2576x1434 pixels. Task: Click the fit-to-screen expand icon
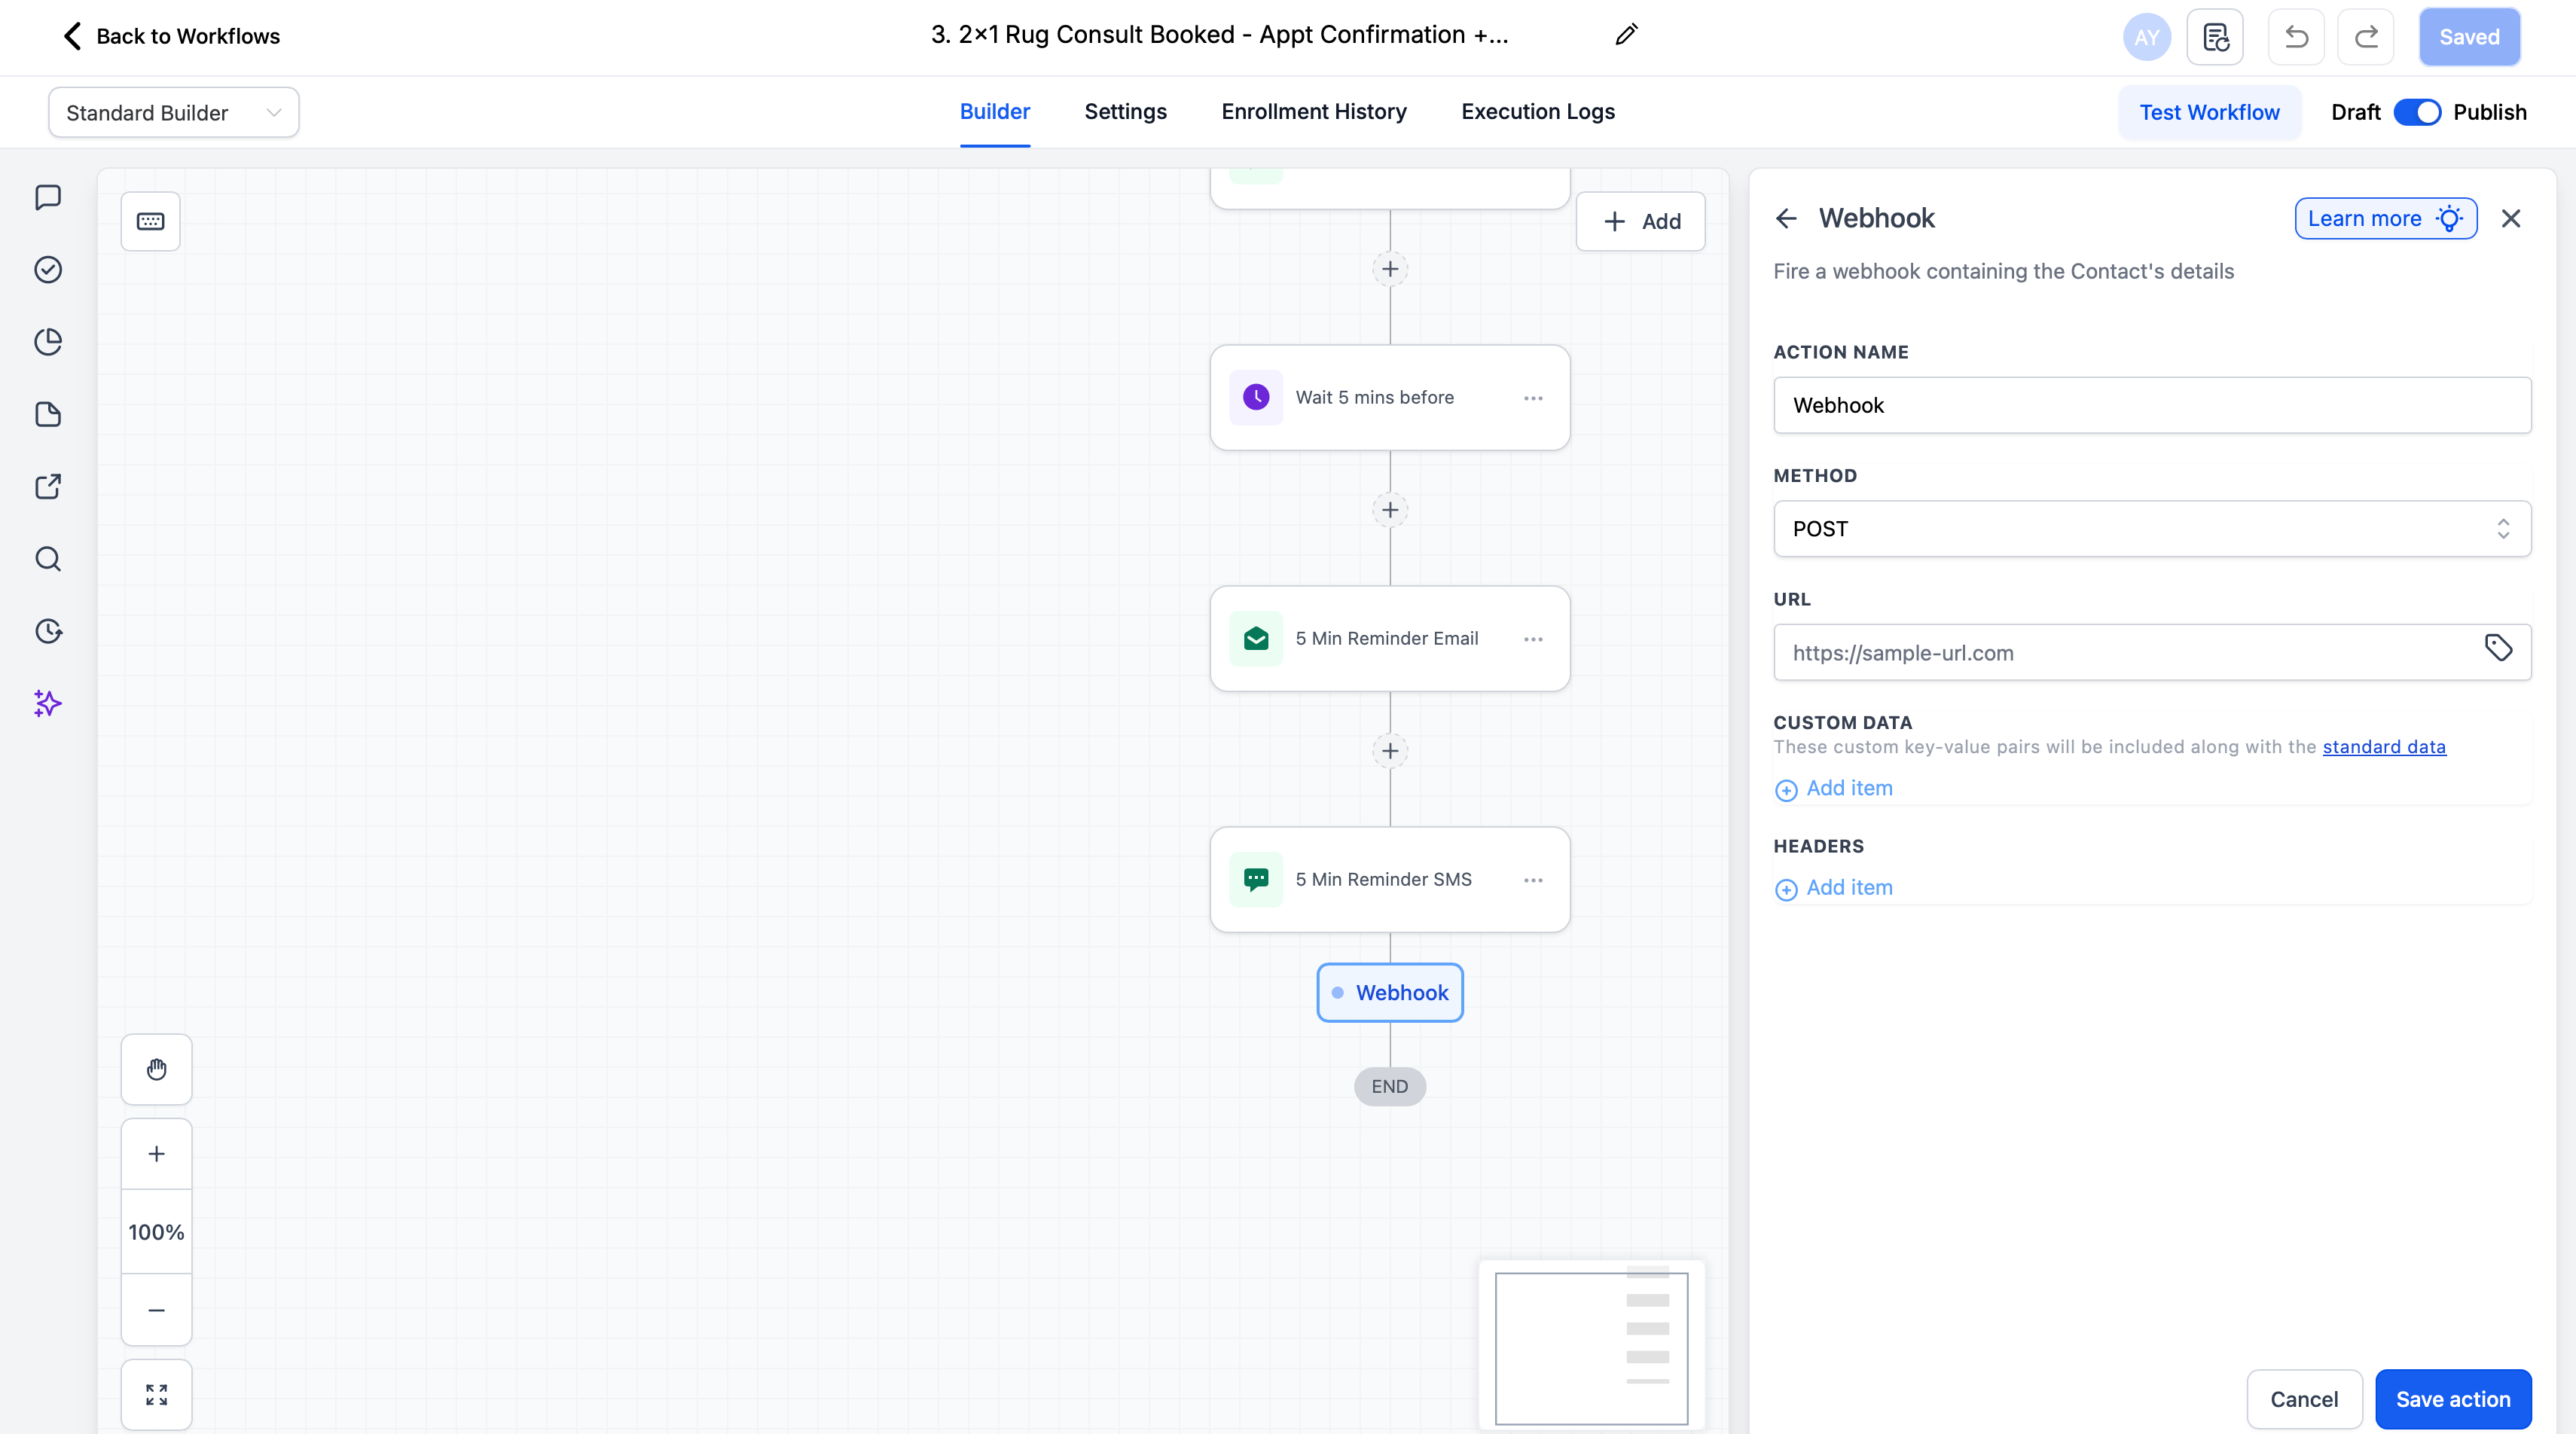click(x=156, y=1394)
